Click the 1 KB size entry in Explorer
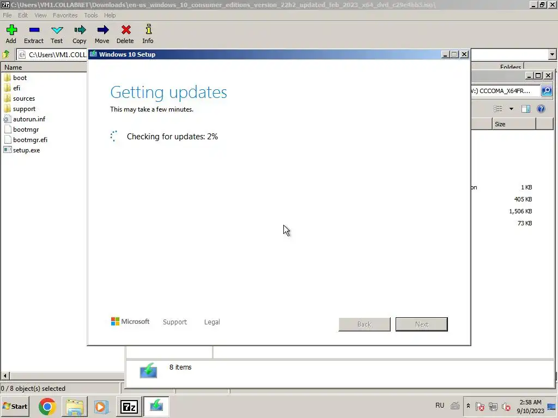Viewport: 558px width, 418px height. coord(526,187)
